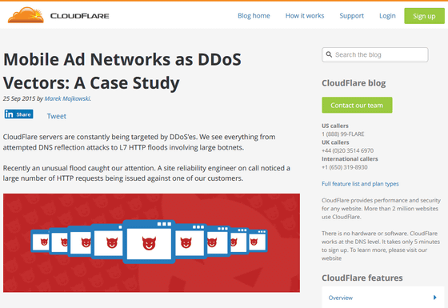This screenshot has width=448, height=308.
Task: Click in the Search the blog field
Action: click(x=375, y=54)
